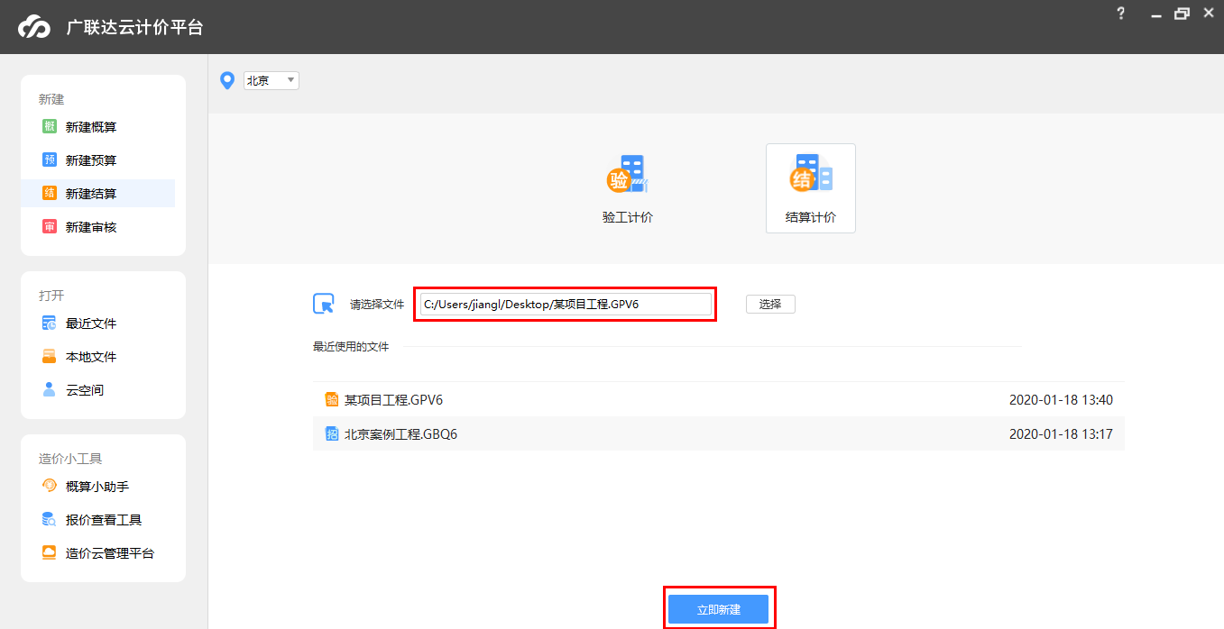
Task: Click the 新建审核 red icon
Action: pyautogui.click(x=50, y=227)
